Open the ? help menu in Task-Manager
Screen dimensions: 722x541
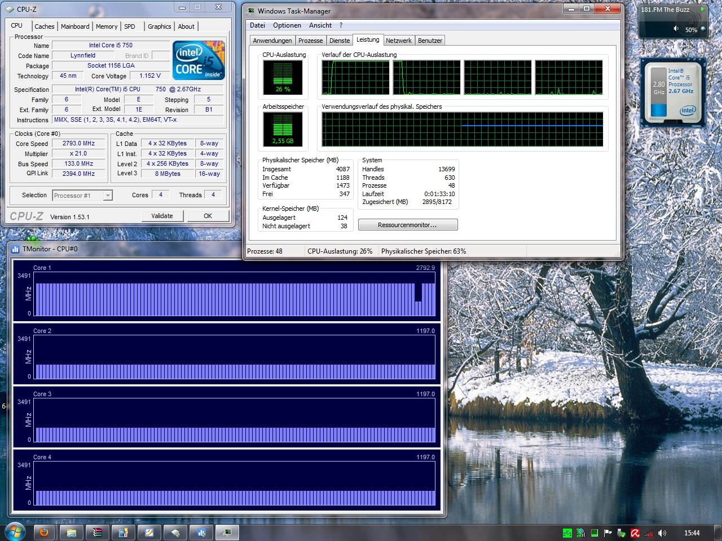(341, 25)
